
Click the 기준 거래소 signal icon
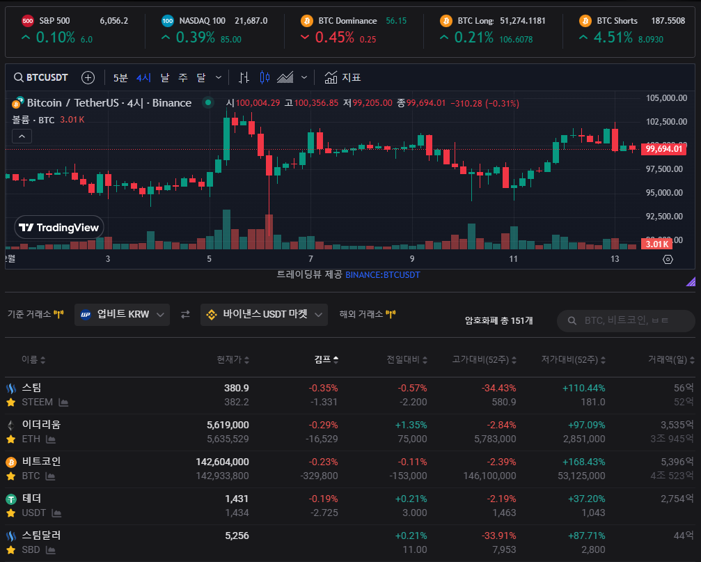pos(58,314)
